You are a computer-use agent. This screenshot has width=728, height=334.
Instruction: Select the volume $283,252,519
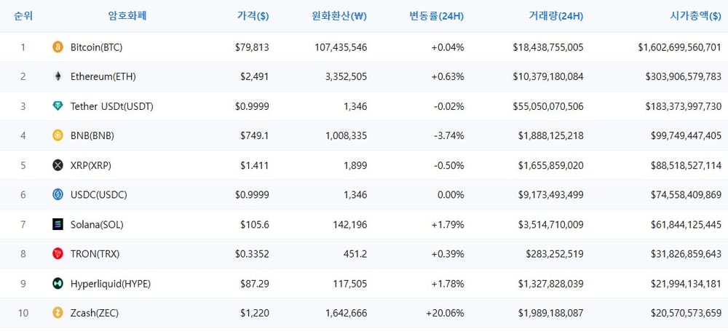pyautogui.click(x=555, y=254)
